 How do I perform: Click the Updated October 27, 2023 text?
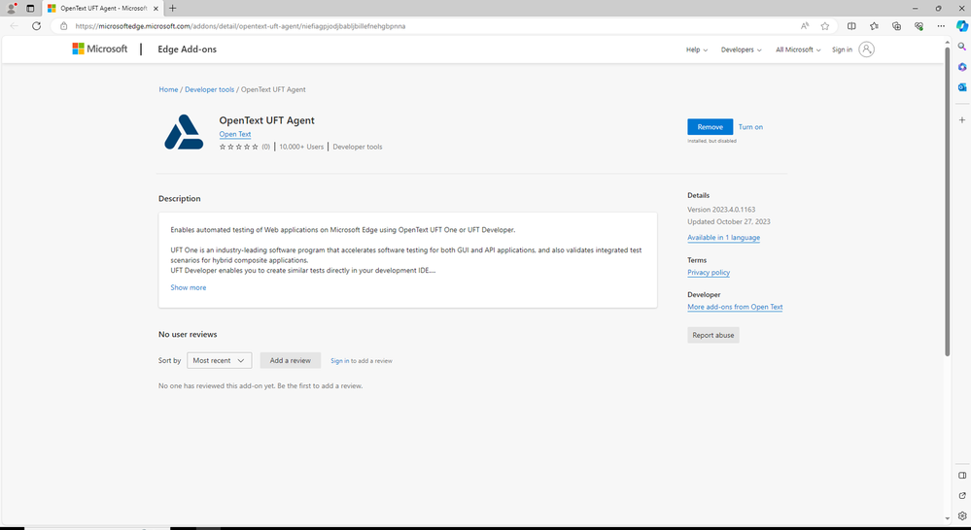(729, 221)
